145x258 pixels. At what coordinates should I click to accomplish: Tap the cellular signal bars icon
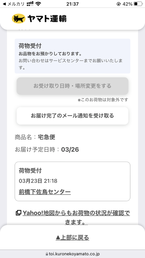point(30,4)
